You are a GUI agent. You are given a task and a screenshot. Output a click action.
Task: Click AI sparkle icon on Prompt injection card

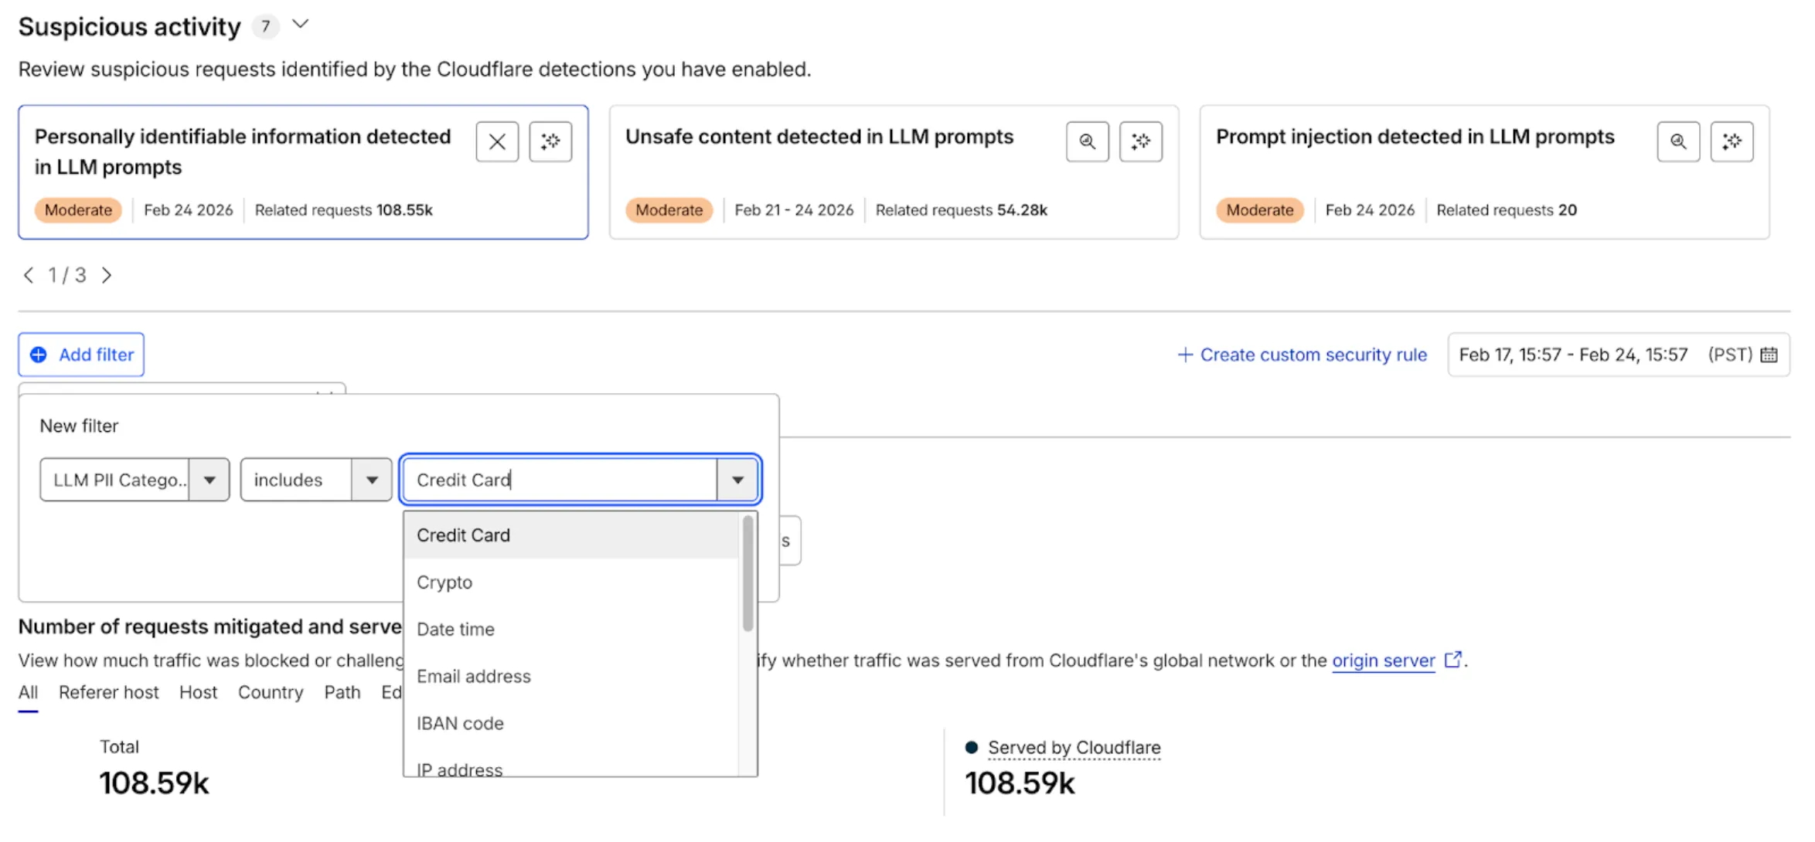[x=1732, y=141]
